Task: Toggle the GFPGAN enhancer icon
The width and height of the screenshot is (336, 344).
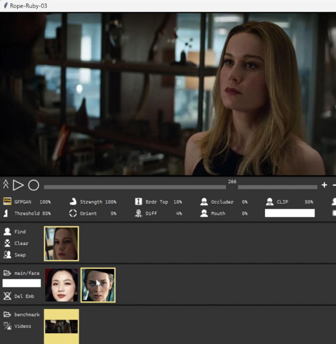Action: [x=7, y=202]
